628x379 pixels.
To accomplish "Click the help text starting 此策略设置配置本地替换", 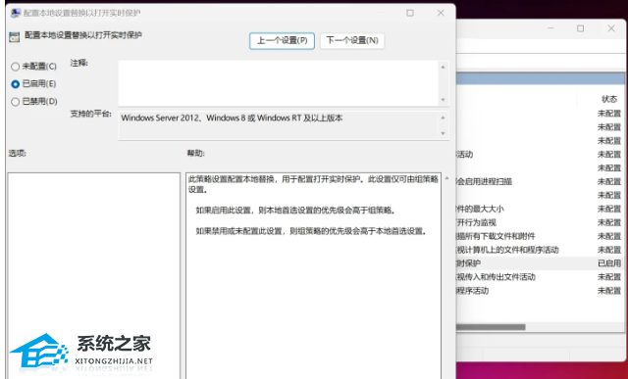I will click(x=313, y=184).
